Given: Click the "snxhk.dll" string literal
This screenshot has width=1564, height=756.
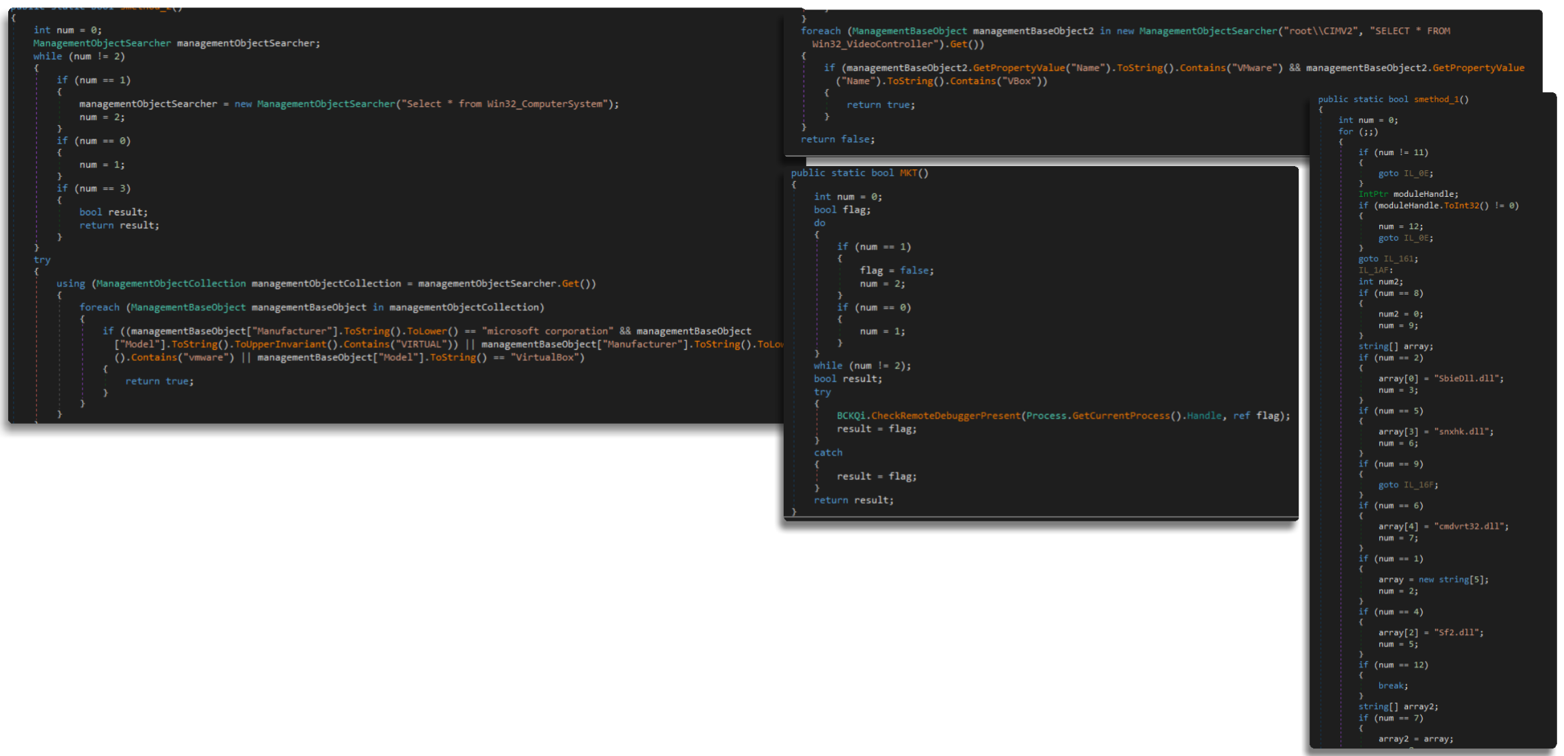Looking at the screenshot, I should pyautogui.click(x=1463, y=431).
